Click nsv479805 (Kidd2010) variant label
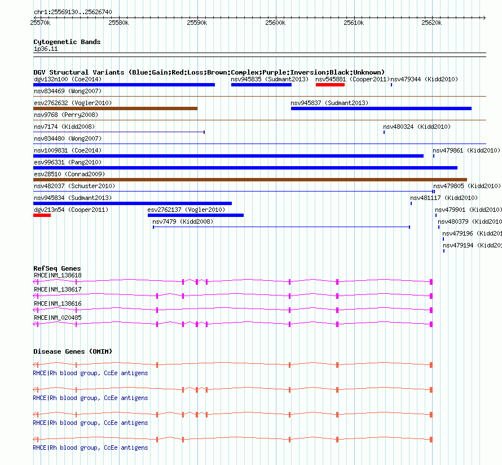 (467, 186)
